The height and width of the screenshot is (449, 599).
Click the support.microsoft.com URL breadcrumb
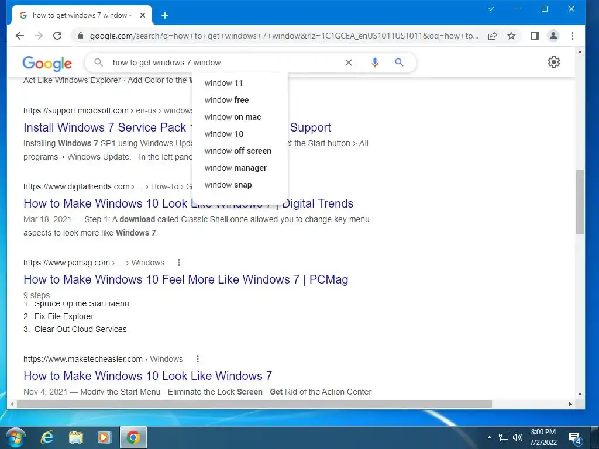pyautogui.click(x=108, y=110)
